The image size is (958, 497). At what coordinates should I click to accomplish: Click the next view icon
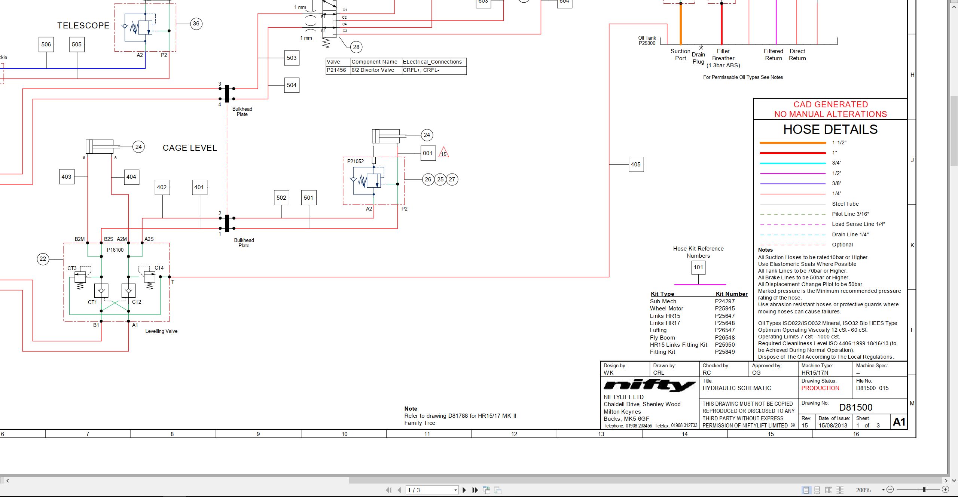click(x=498, y=490)
